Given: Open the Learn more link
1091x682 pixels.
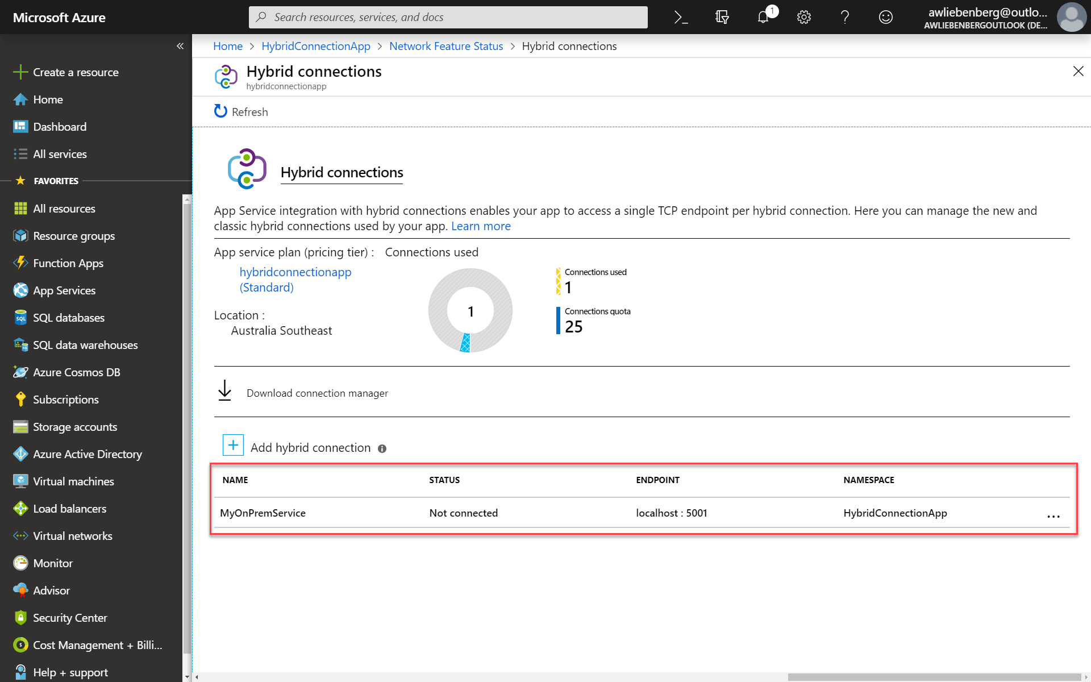Looking at the screenshot, I should pos(481,226).
